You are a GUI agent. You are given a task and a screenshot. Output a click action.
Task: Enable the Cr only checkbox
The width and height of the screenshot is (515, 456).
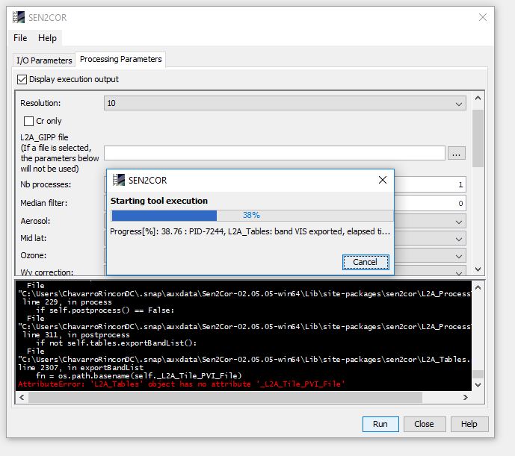pos(28,121)
